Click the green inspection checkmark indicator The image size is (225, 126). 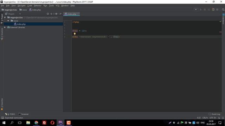[x=220, y=21]
